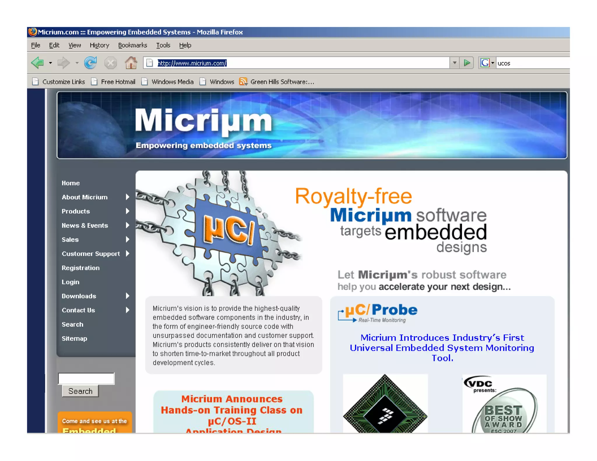Image resolution: width=597 pixels, height=461 pixels.
Task: Open the Contact Us link
Action: pos(78,310)
